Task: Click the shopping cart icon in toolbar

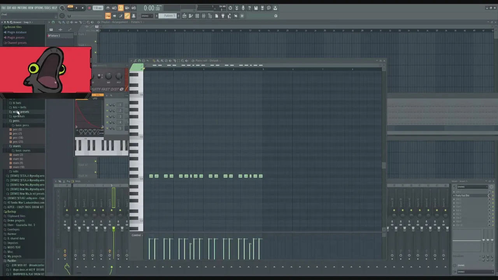Action: click(x=242, y=16)
